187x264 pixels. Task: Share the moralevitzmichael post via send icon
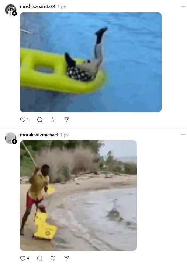66,258
